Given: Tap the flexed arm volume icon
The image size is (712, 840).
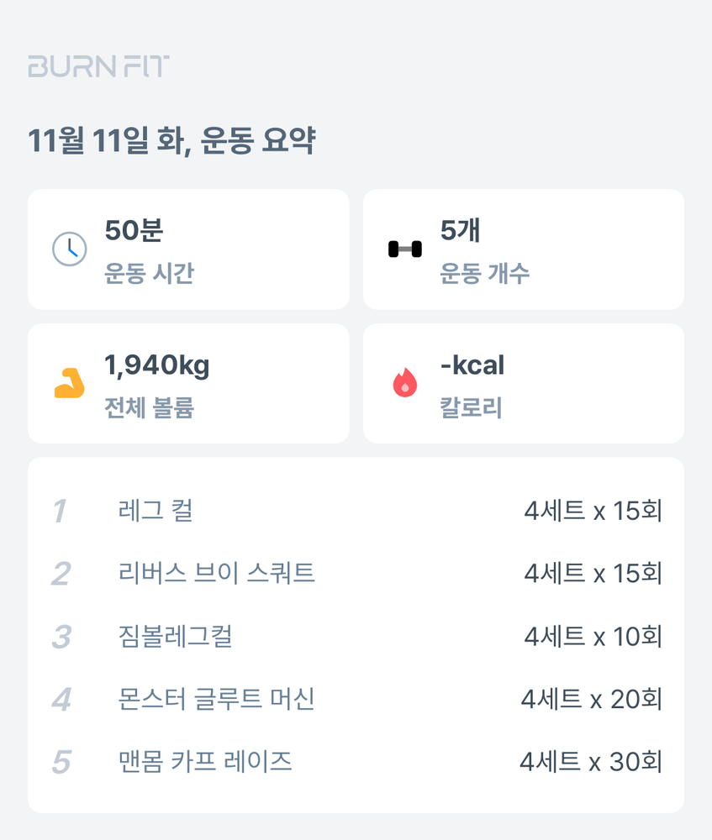Looking at the screenshot, I should 69,383.
